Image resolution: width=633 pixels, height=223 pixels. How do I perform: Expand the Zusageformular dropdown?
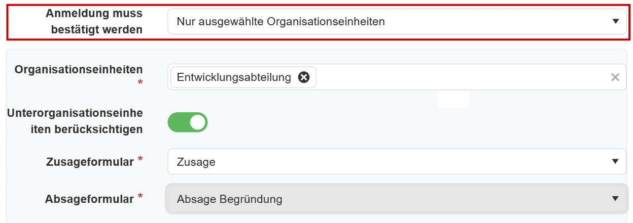click(x=397, y=162)
